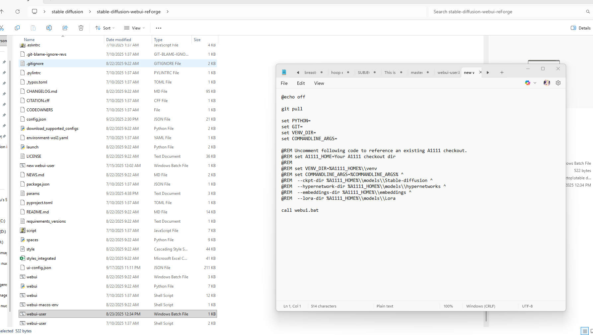Image resolution: width=593 pixels, height=335 pixels.
Task: Click the Share icon in Explorer toolbar
Action: pos(65,28)
